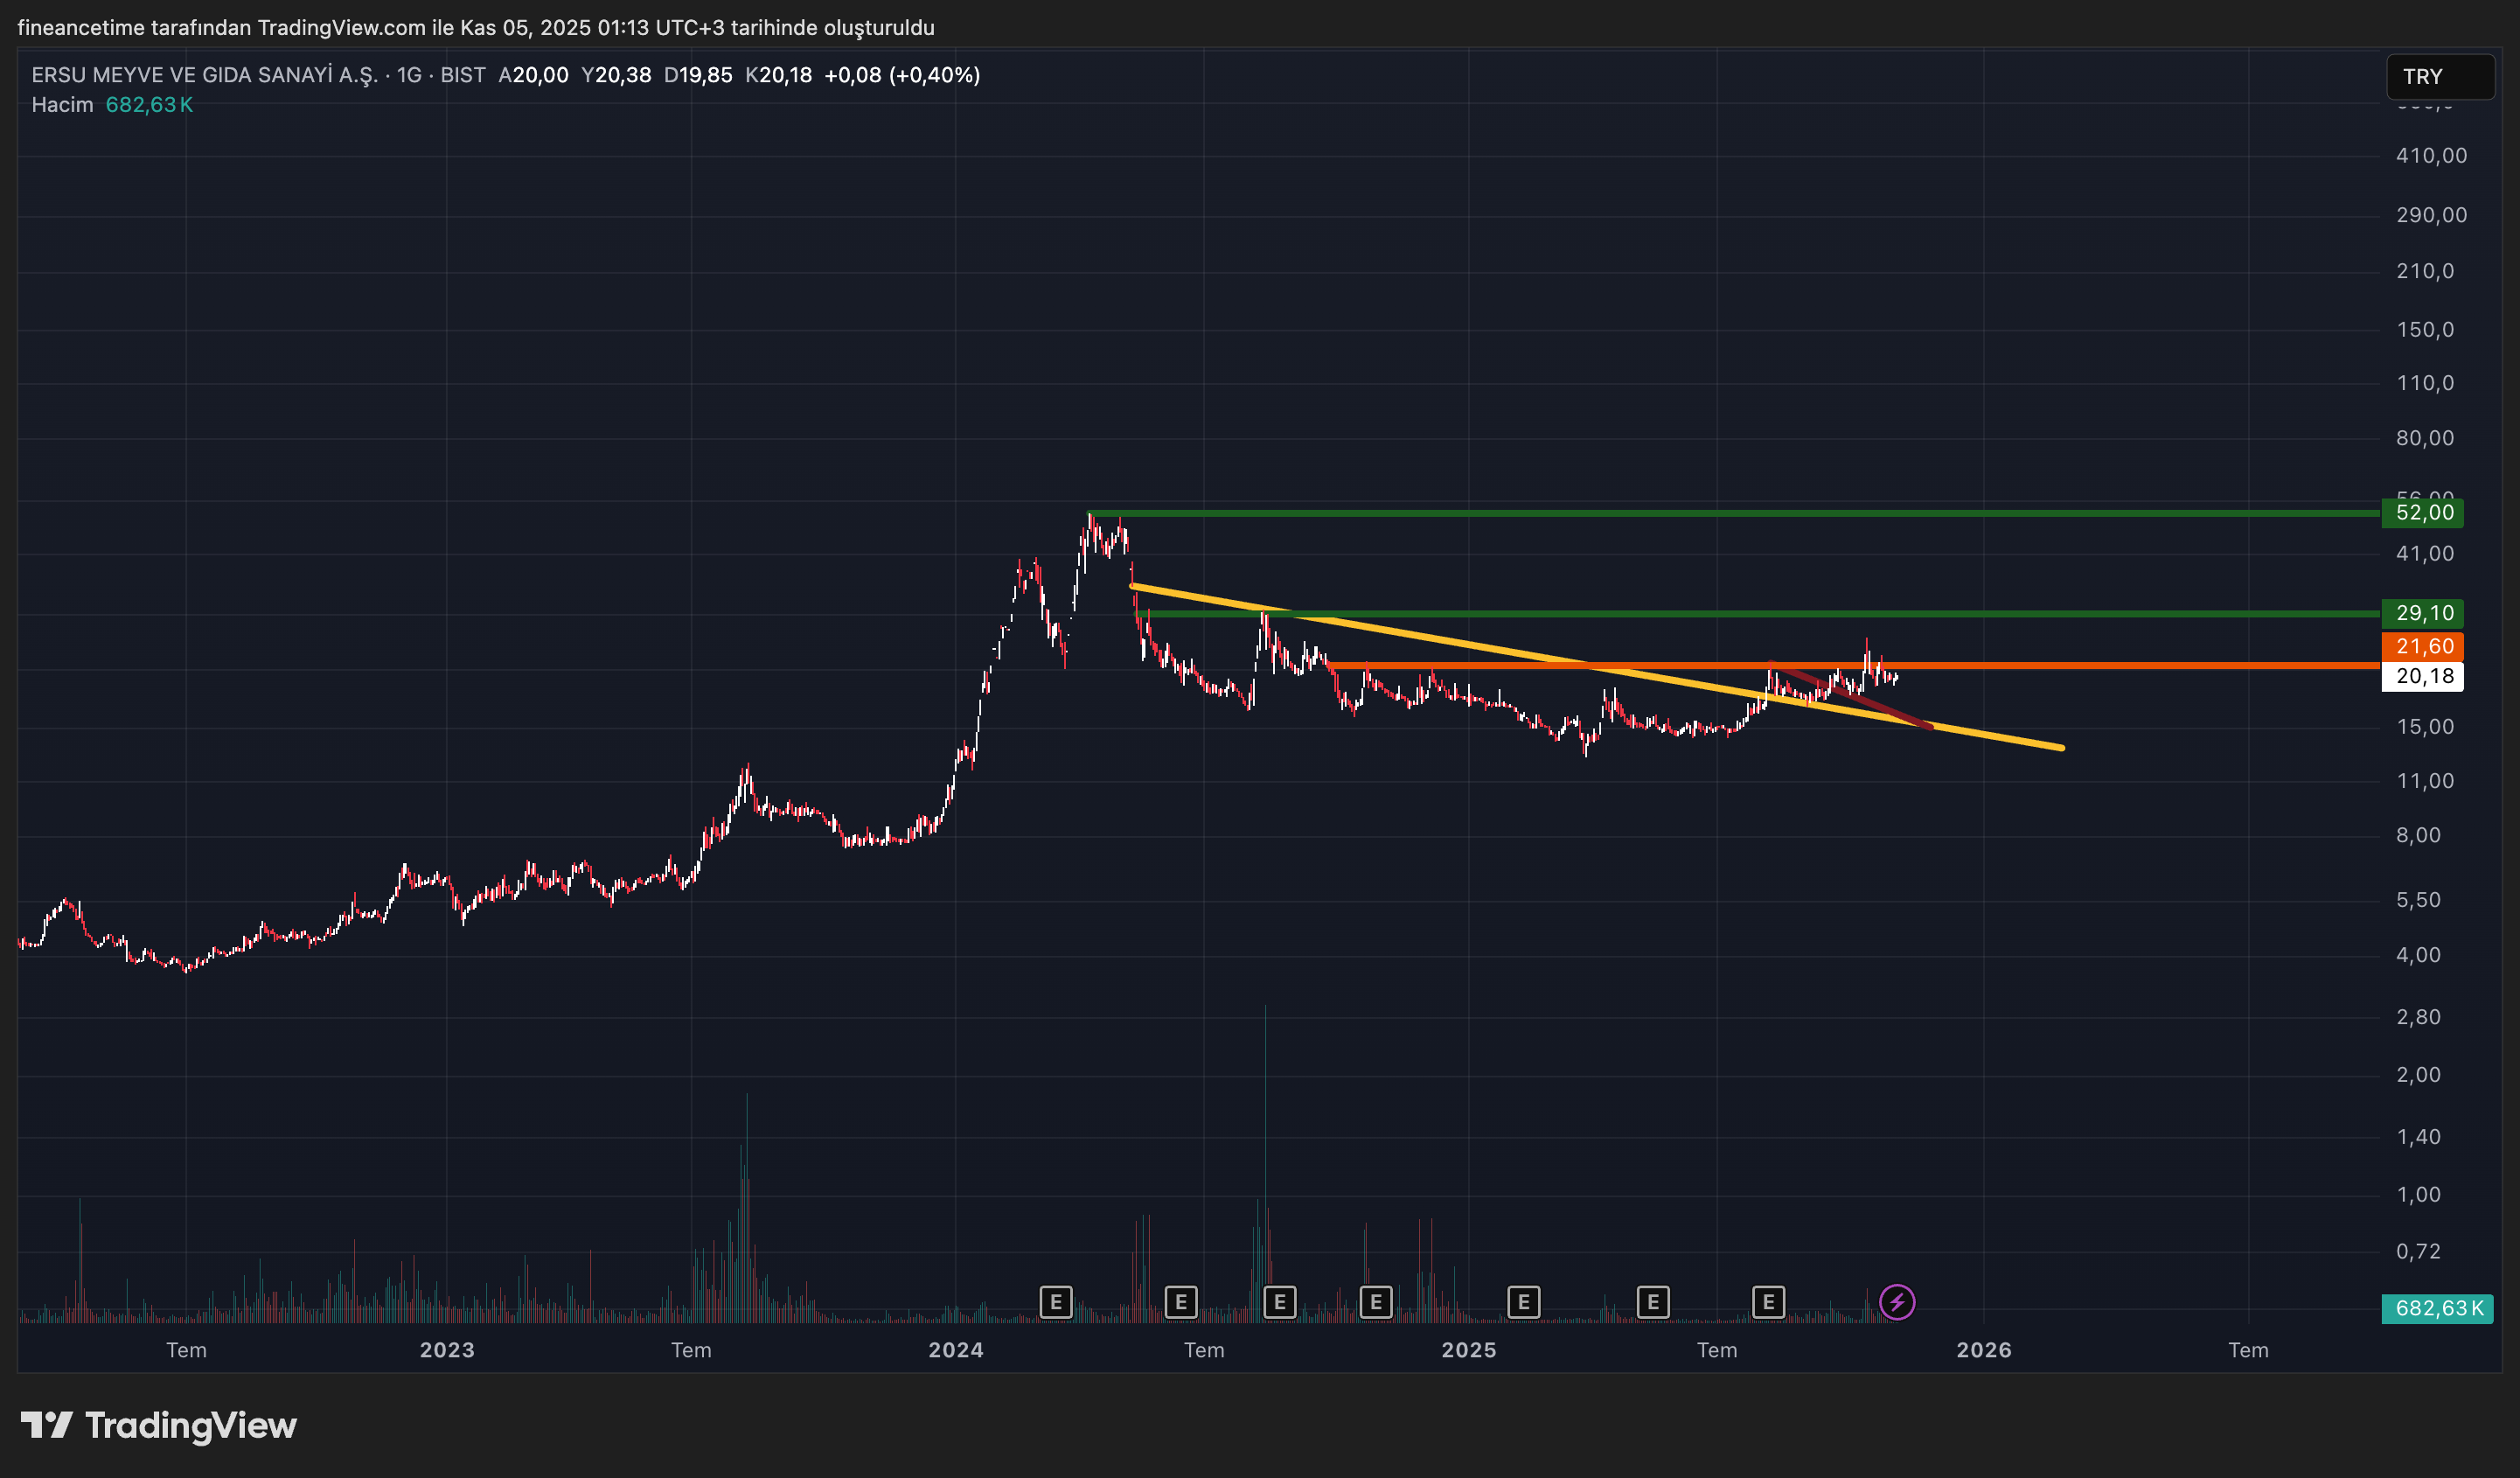Image resolution: width=2520 pixels, height=1478 pixels.
Task: Click the Hacim volume indicator label
Action: (62, 105)
